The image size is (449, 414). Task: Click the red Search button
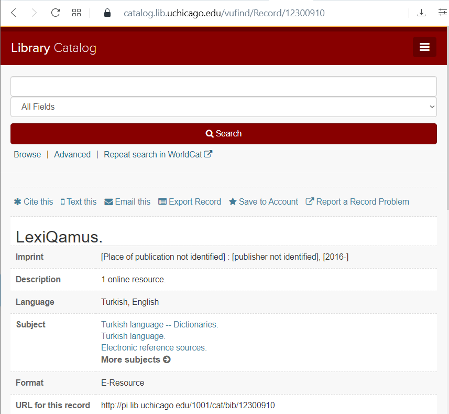[x=224, y=134]
